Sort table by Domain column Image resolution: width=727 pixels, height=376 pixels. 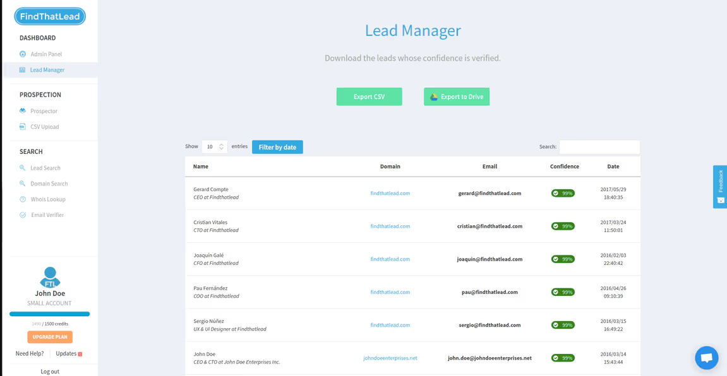click(x=390, y=167)
